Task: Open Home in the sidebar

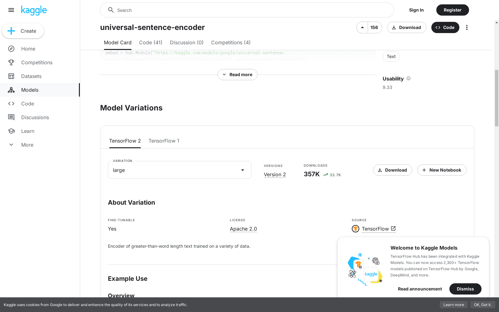Action: pyautogui.click(x=40, y=49)
